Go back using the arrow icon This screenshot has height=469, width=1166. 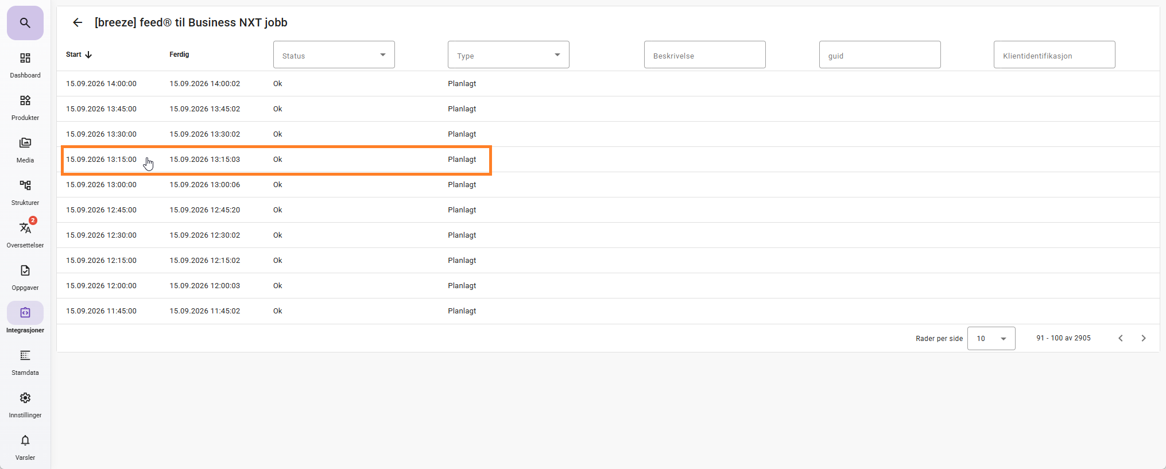point(78,22)
